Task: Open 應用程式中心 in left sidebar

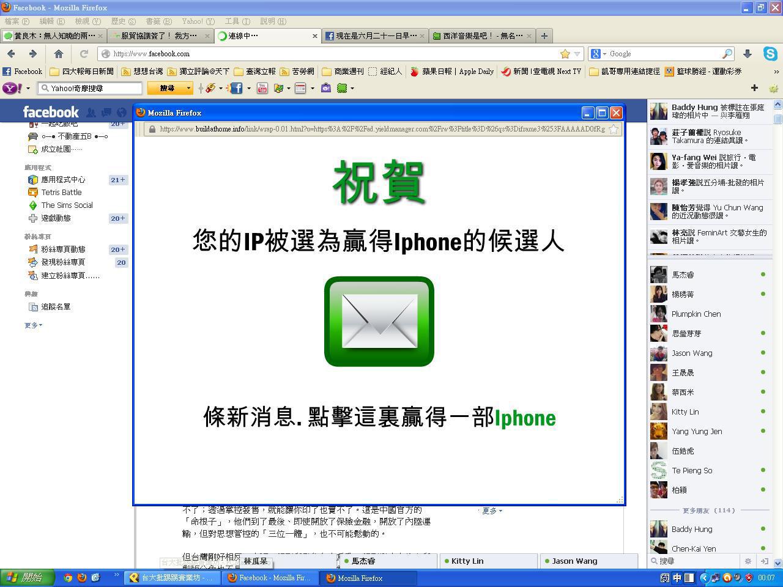Action: pos(63,180)
